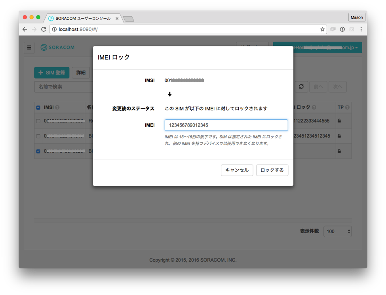This screenshot has width=386, height=295.
Task: Click the キャンセル button in the dialog
Action: (x=237, y=170)
